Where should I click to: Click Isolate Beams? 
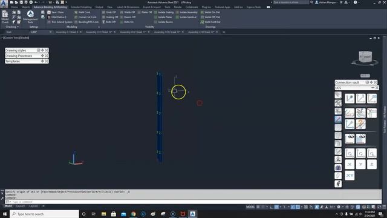163,22
